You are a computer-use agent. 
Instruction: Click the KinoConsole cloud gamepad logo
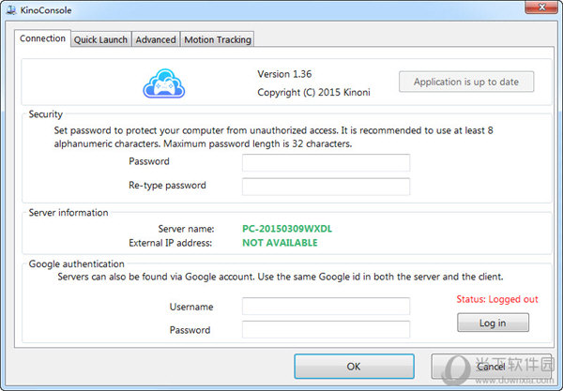pos(164,83)
